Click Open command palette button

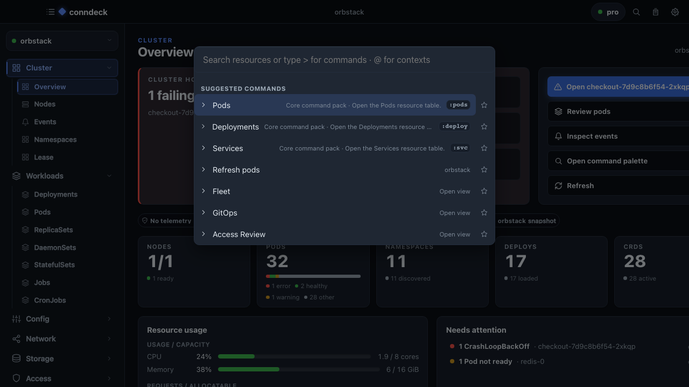(x=618, y=161)
